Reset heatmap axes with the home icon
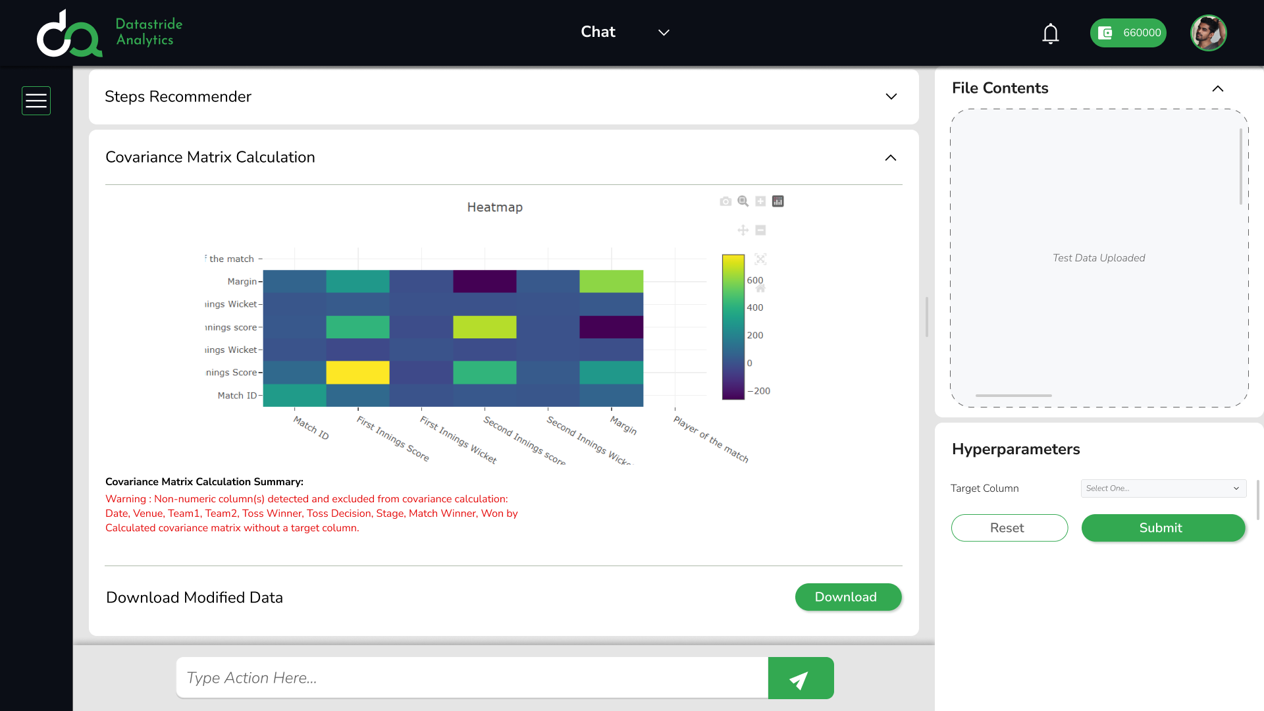Viewport: 1264px width, 711px height. coord(759,288)
